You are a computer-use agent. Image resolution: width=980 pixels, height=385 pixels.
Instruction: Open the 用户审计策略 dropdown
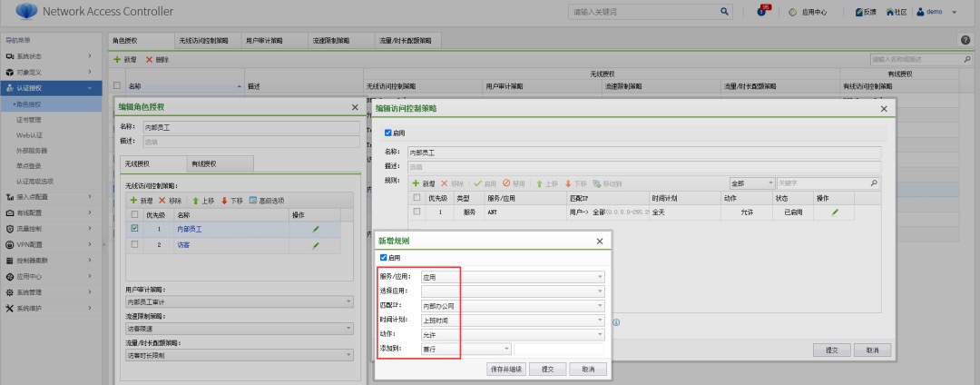(240, 301)
